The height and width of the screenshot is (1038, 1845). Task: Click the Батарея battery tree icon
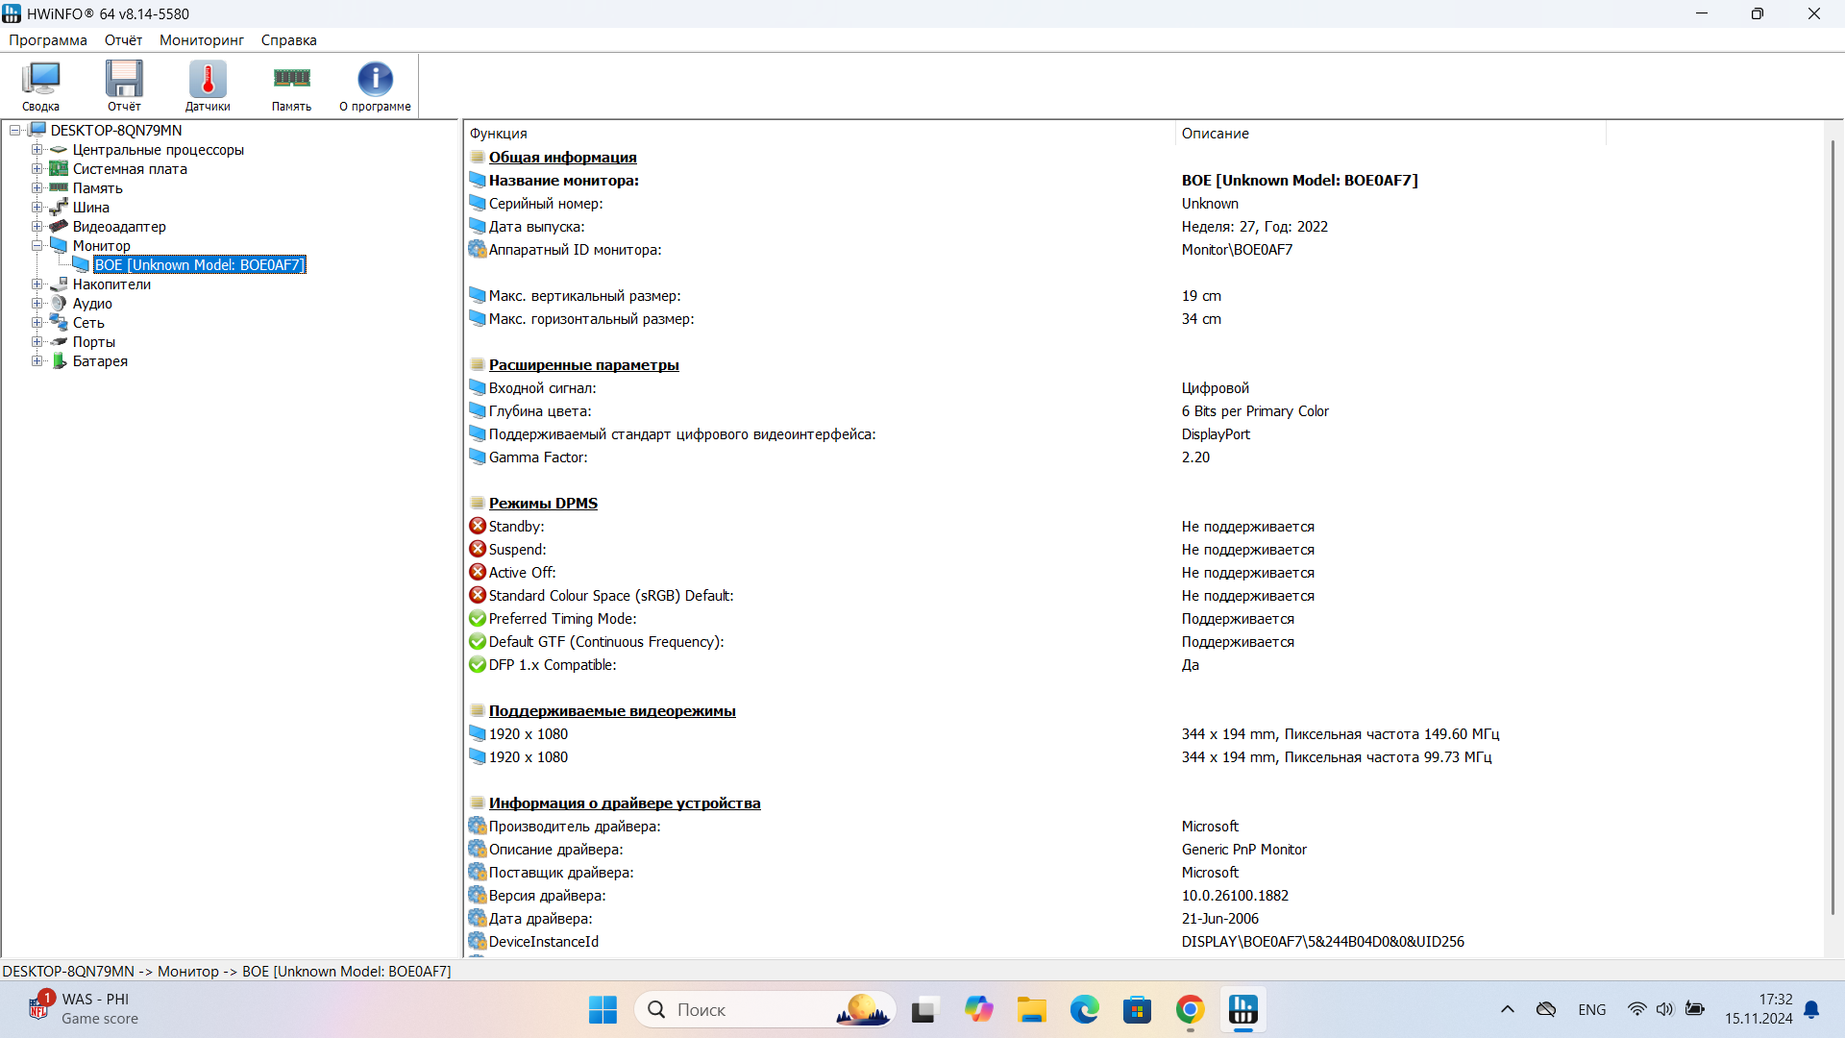click(x=60, y=361)
